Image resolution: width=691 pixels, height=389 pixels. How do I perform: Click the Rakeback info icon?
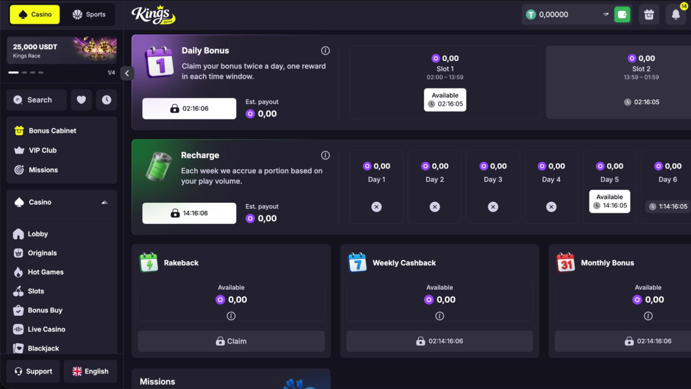(231, 316)
